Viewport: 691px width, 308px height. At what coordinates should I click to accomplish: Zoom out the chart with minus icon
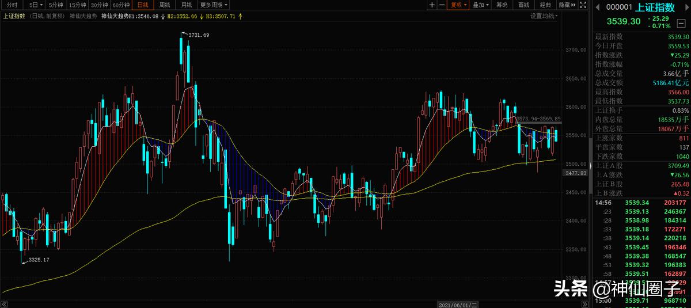(x=442, y=5)
